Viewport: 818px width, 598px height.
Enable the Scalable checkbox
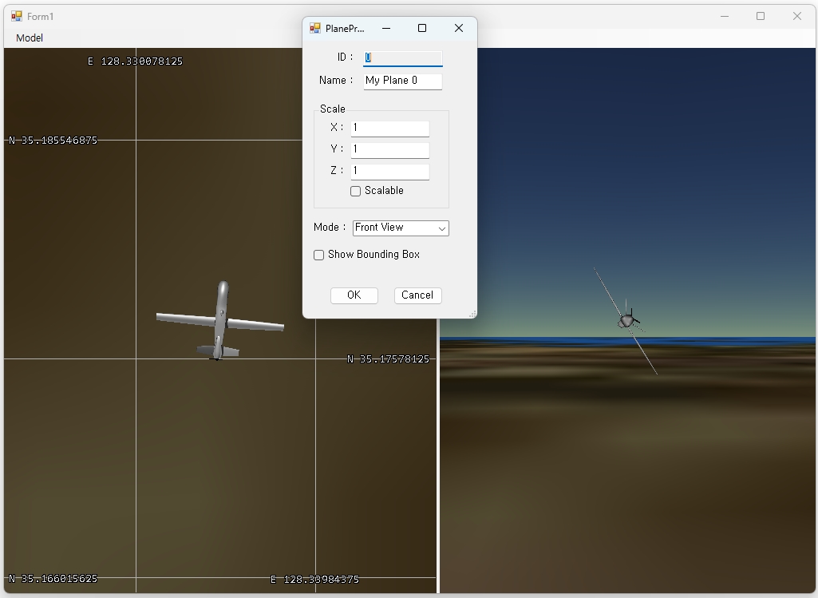[x=355, y=192]
